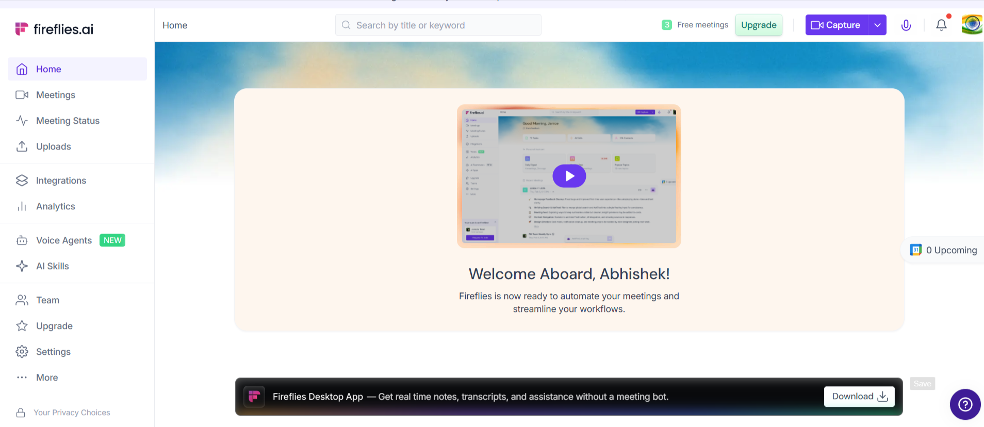Open Google Calendar upcoming meetings widget
Image resolution: width=984 pixels, height=427 pixels.
943,250
